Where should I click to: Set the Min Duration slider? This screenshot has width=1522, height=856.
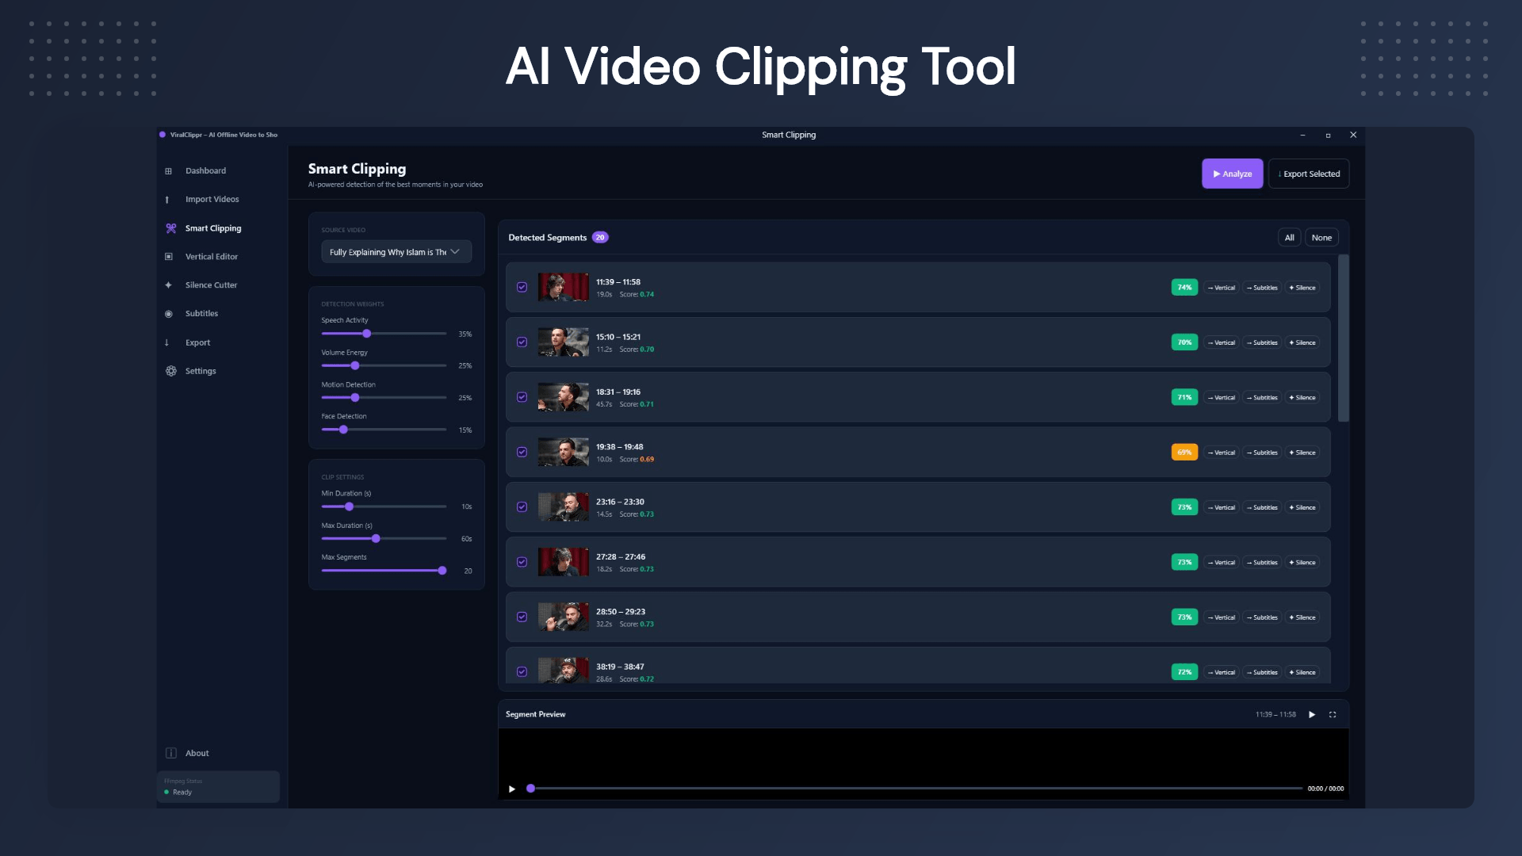pos(384,506)
